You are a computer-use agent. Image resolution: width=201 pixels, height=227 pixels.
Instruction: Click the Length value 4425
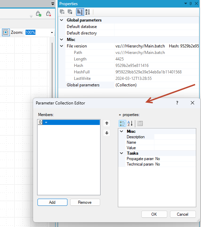coord(120,59)
